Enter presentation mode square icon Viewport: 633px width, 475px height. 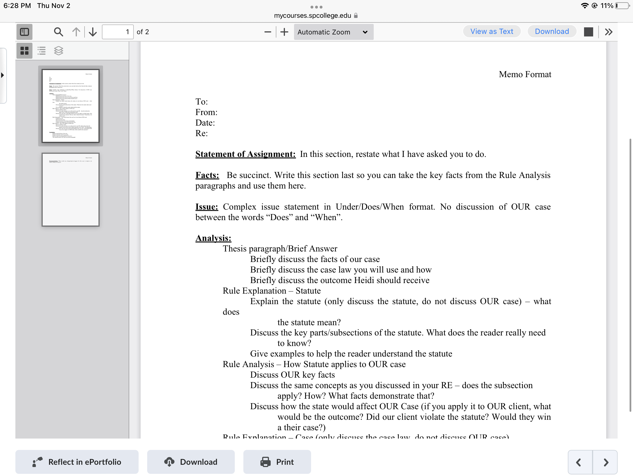[588, 32]
